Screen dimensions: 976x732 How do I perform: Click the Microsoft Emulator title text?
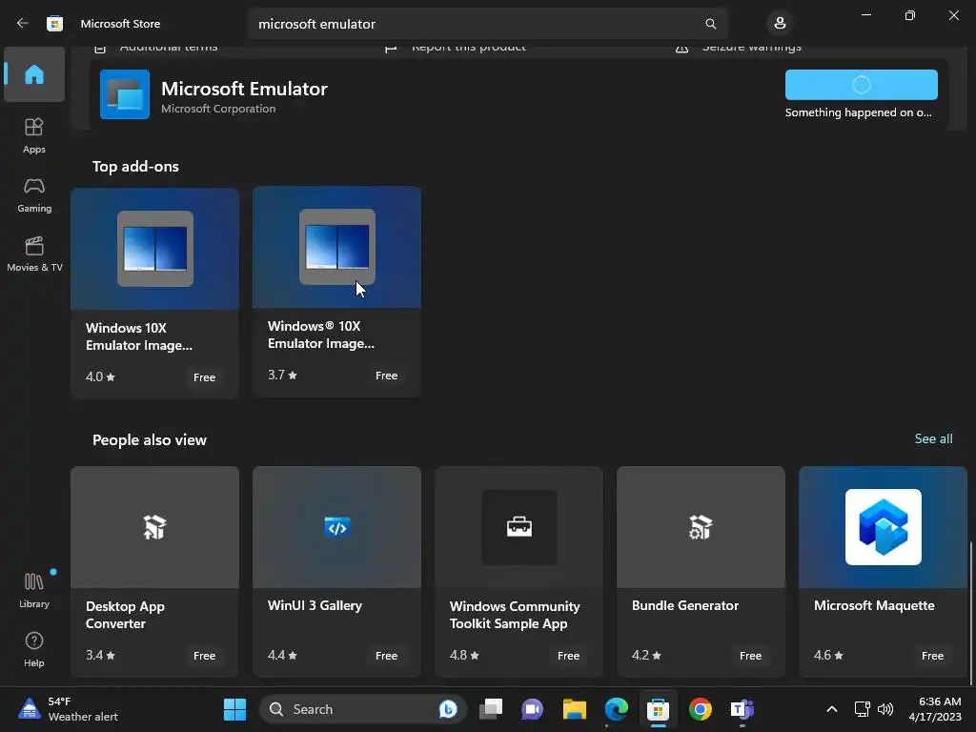click(244, 89)
